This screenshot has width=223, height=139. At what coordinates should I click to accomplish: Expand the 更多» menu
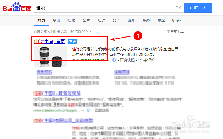176,20
